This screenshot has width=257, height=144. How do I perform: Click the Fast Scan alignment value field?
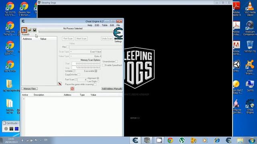point(82,80)
